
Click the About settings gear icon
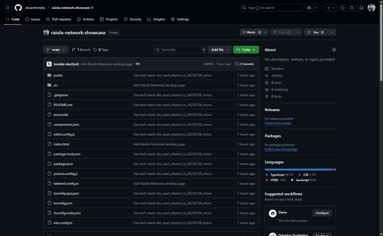334,50
